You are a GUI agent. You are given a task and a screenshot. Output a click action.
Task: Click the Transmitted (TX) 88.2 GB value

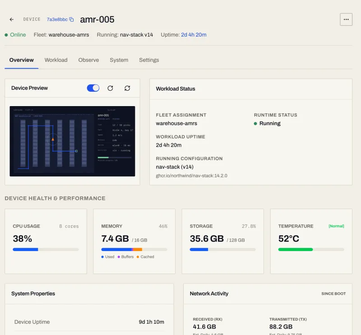[x=281, y=327]
